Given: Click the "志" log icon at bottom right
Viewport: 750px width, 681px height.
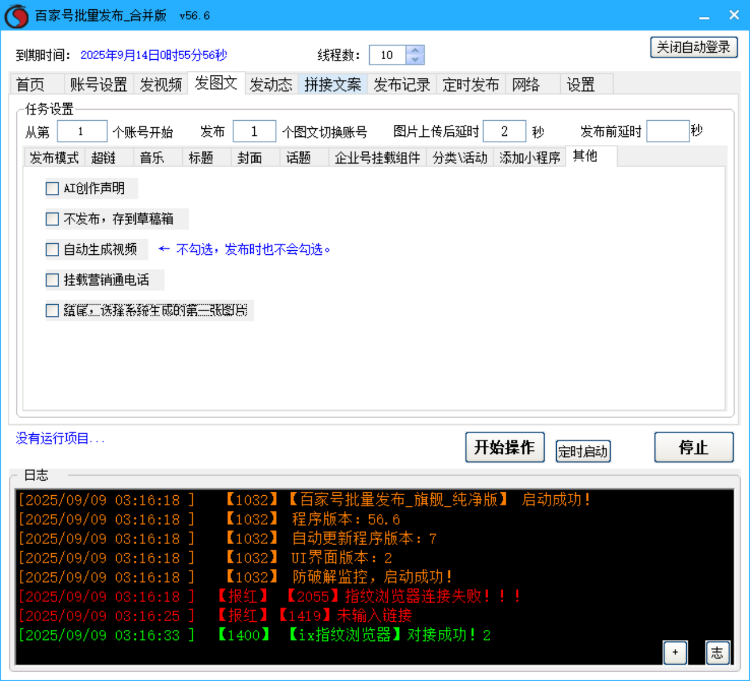Looking at the screenshot, I should [717, 653].
